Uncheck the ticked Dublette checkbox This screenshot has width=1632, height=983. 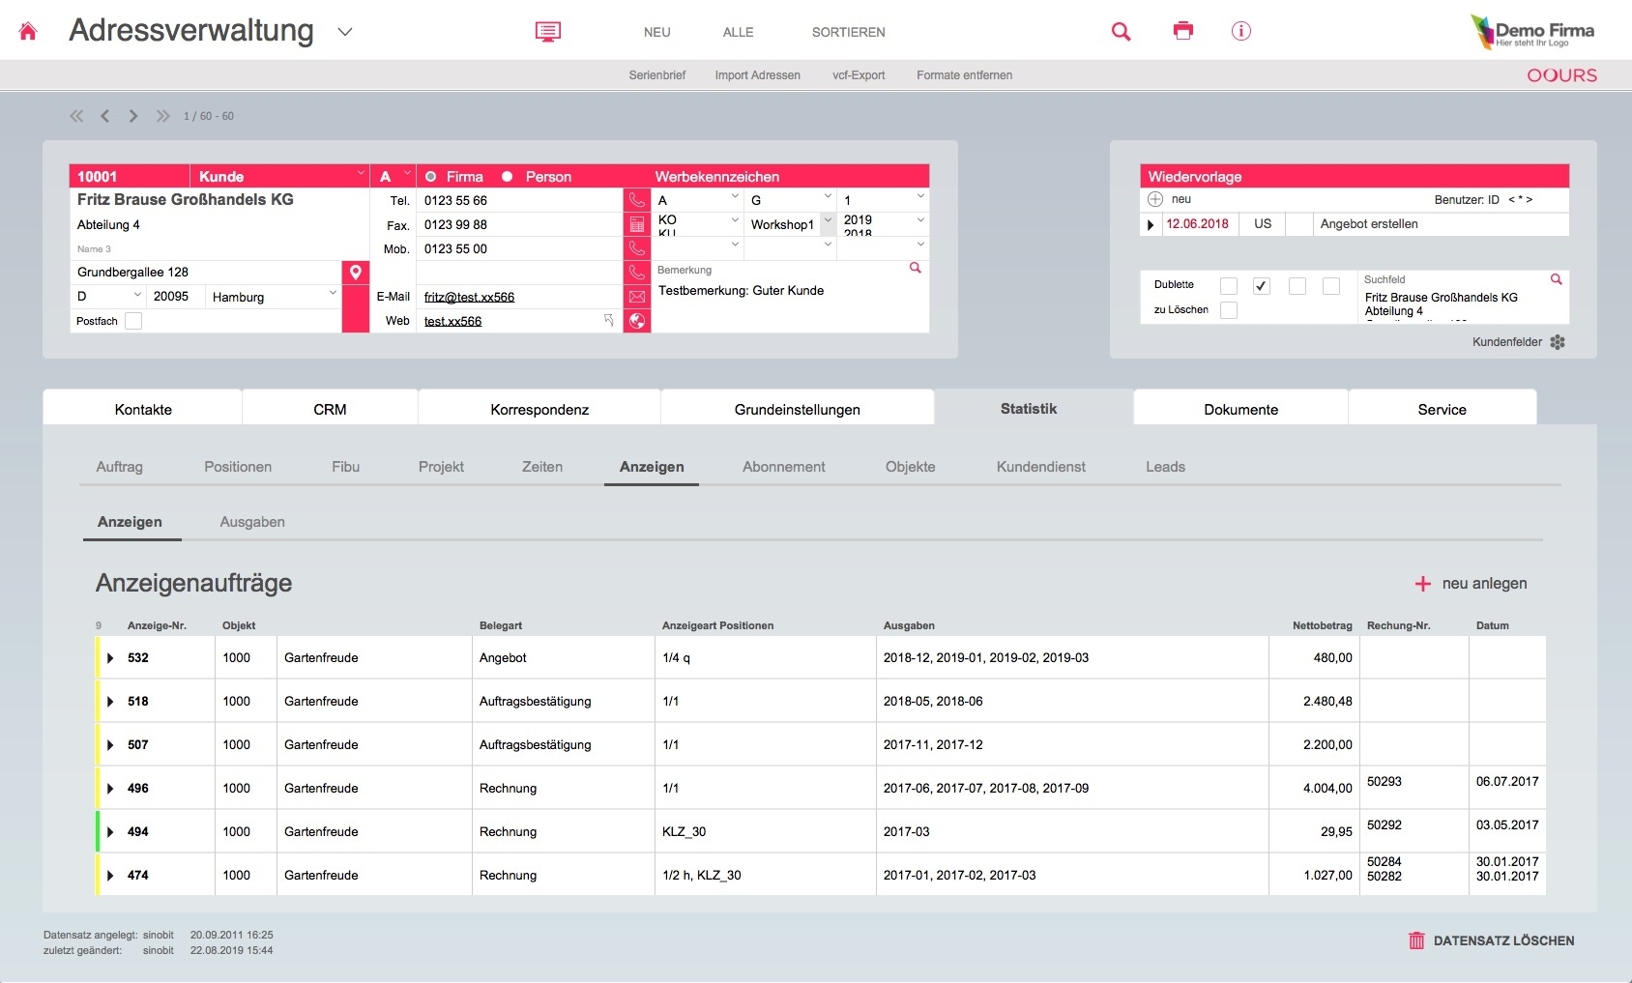[1261, 286]
